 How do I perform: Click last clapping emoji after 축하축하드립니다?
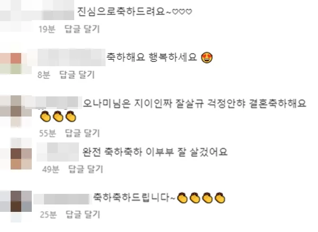coord(220,198)
